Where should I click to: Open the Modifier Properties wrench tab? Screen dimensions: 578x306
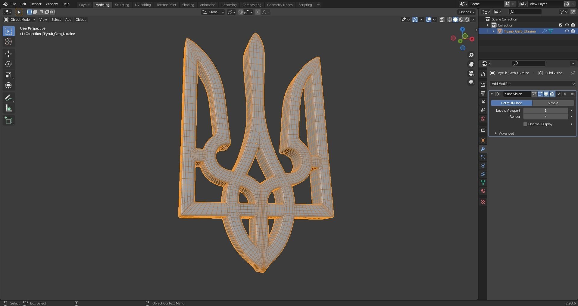point(483,149)
